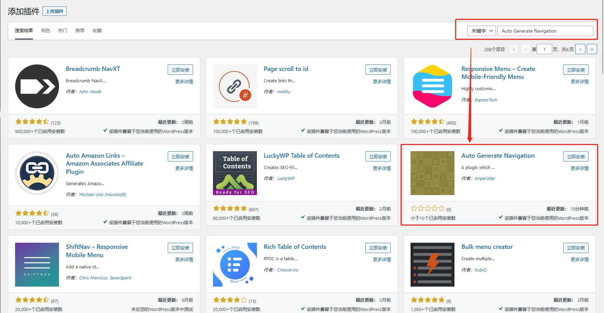
Task: Switch to the 搜索结果 tab
Action: pyautogui.click(x=24, y=31)
